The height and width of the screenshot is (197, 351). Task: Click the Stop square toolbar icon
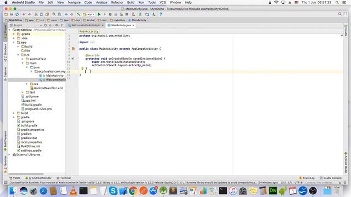pyautogui.click(x=127, y=14)
